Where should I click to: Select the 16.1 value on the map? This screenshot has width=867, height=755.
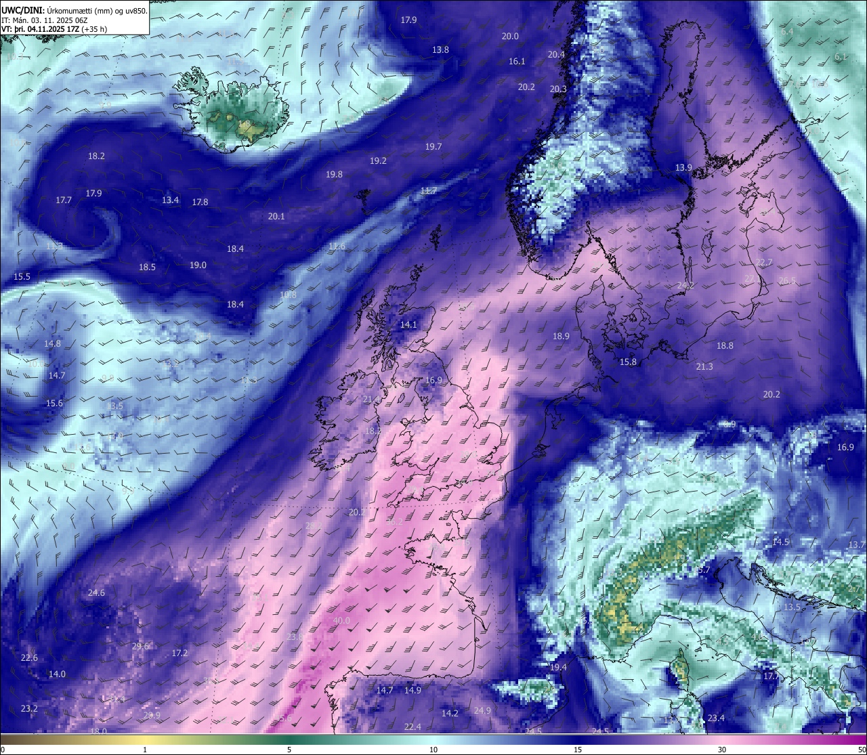tap(517, 62)
